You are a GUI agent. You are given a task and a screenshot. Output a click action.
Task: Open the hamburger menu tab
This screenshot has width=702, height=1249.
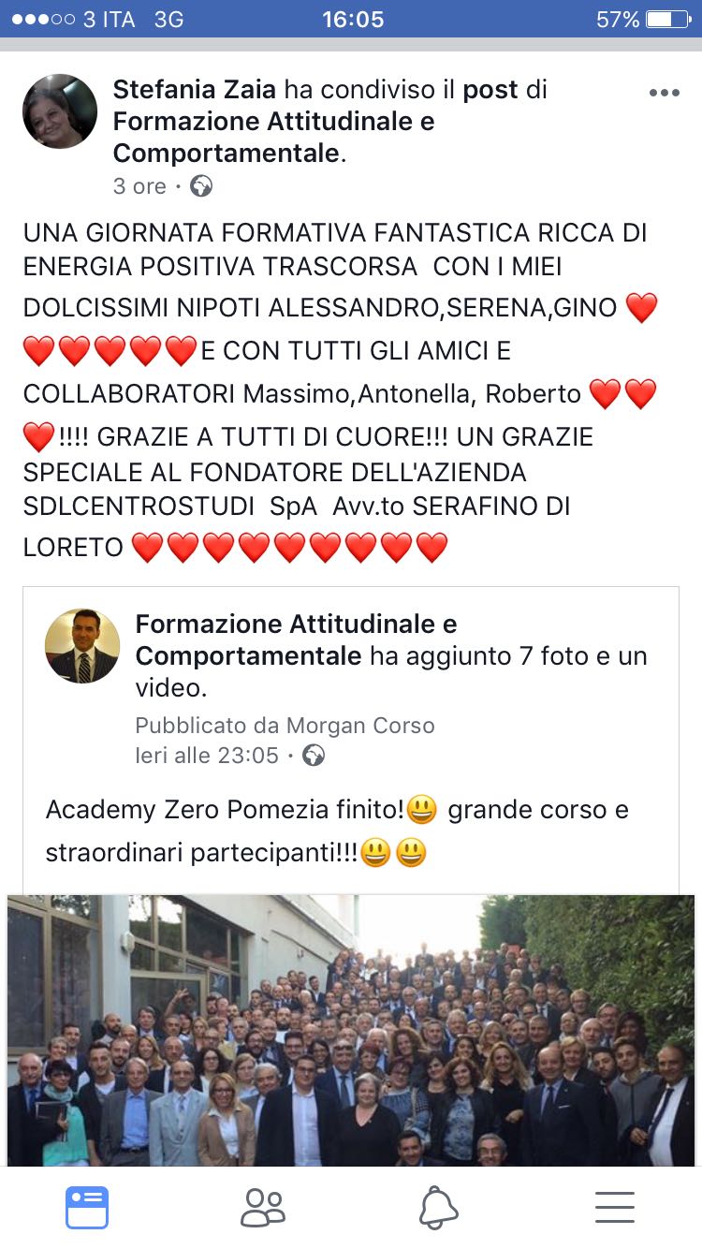(614, 1208)
